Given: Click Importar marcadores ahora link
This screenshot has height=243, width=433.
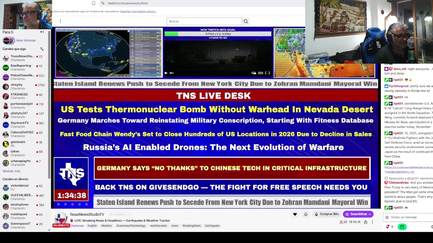Looking at the screenshot, I should (138, 11).
